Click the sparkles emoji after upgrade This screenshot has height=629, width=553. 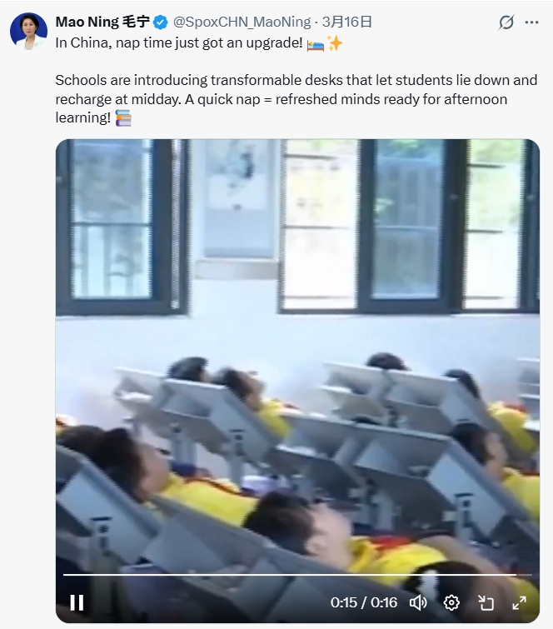335,43
